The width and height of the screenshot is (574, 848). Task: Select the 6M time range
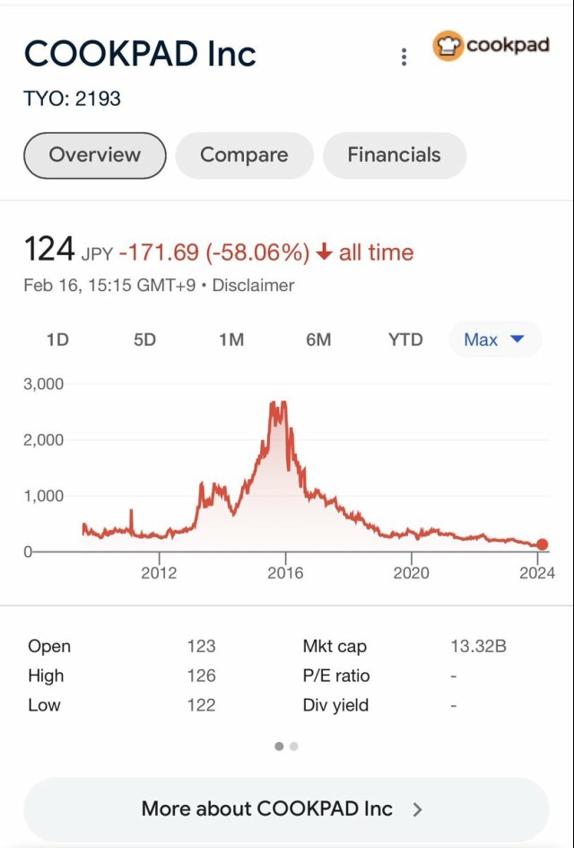point(318,340)
